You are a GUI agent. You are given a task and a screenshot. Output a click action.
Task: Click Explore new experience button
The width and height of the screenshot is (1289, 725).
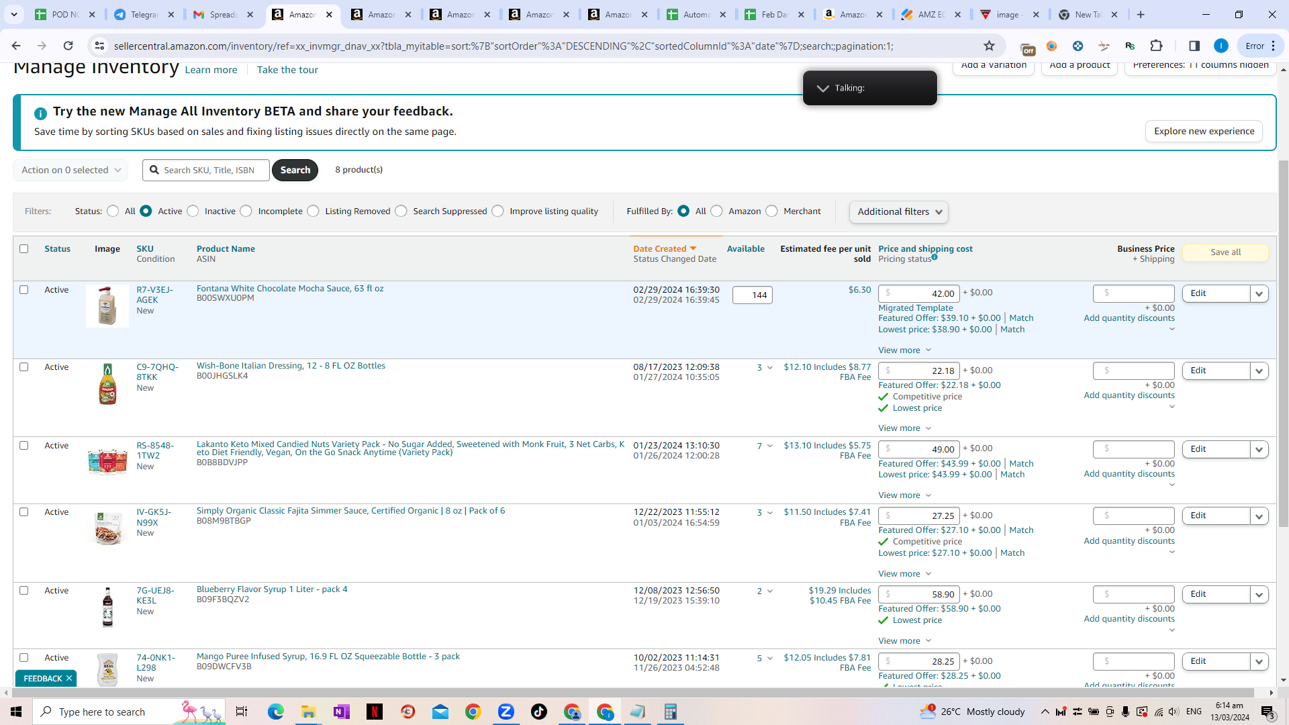[1204, 131]
